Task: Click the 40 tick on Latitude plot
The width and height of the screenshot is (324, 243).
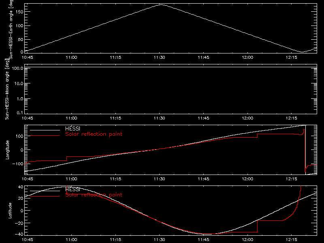Action: [21, 187]
